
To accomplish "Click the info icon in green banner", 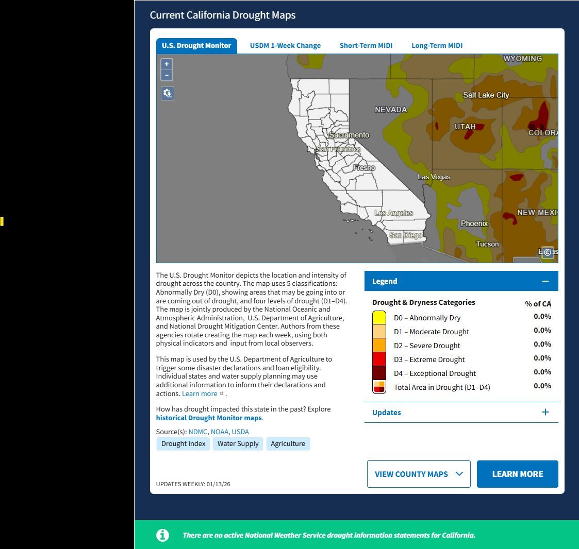I will [162, 535].
